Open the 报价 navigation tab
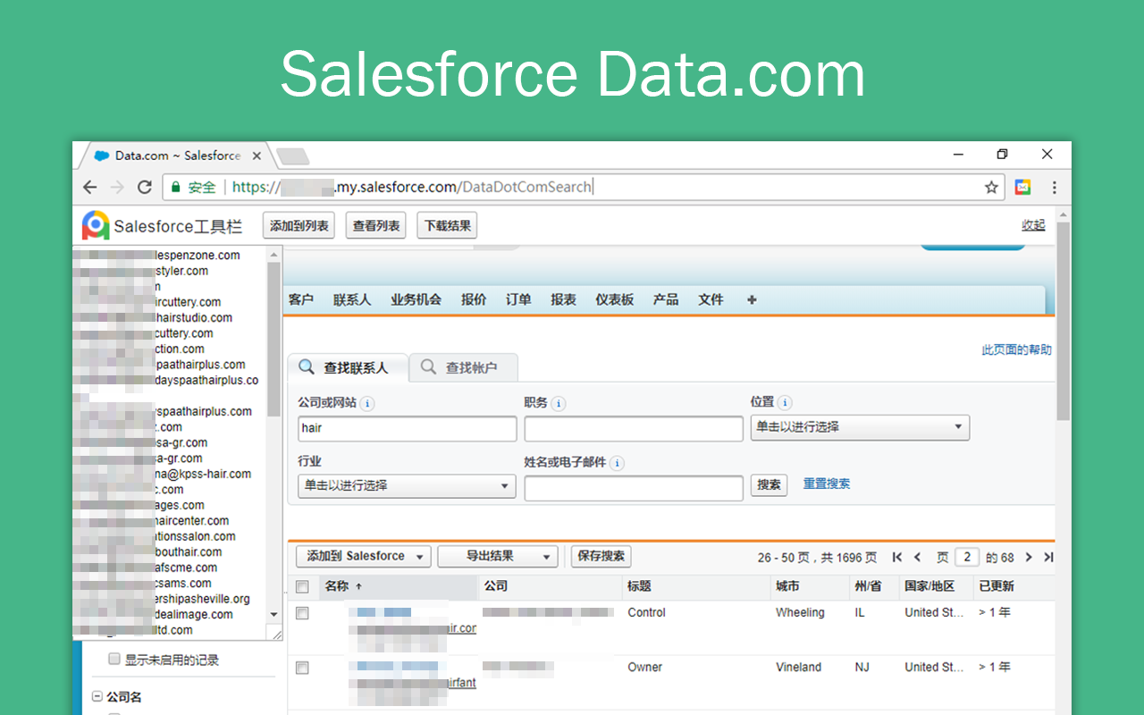This screenshot has height=715, width=1144. [474, 300]
